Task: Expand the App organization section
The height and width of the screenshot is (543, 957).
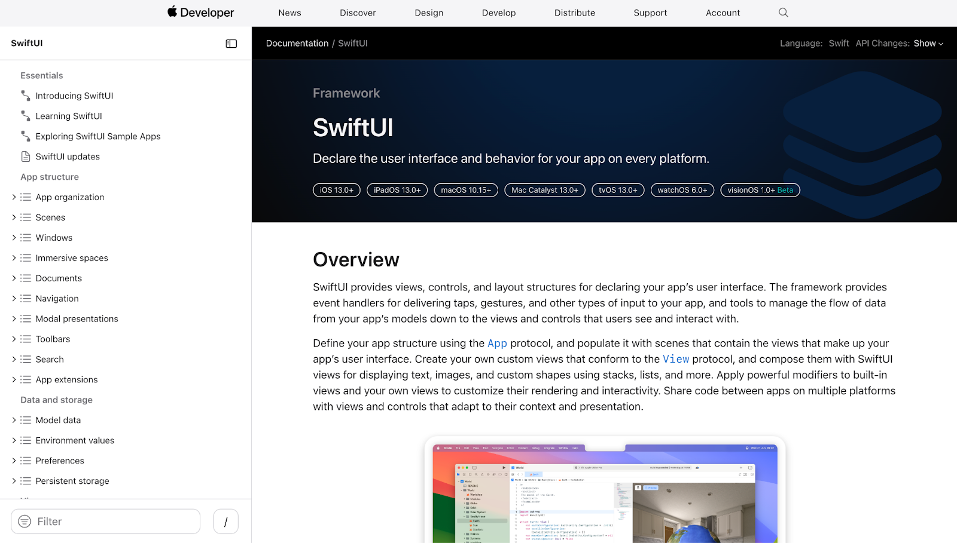Action: [x=14, y=197]
